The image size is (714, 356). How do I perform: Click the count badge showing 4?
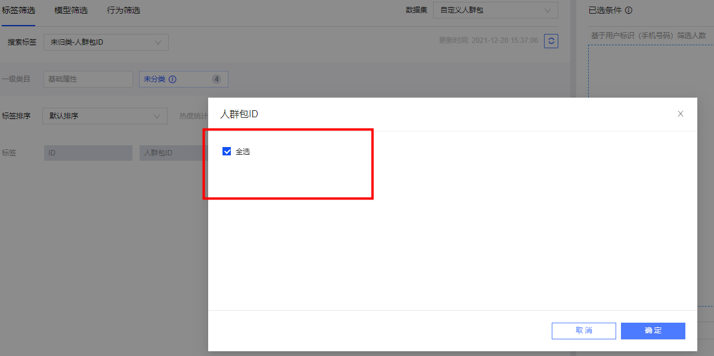coord(216,79)
